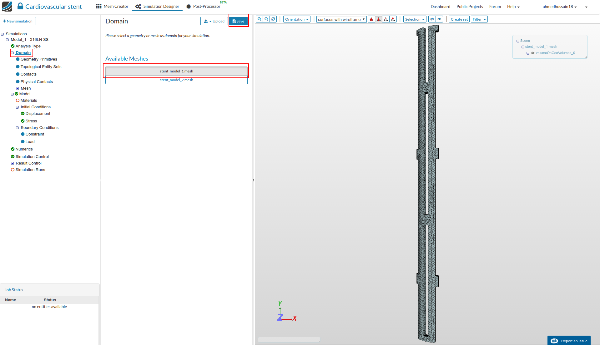Select node picking mode pyramid icon

393,19
